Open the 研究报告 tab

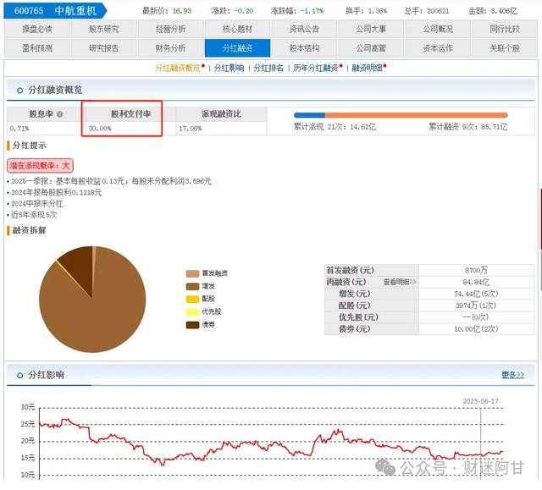103,48
